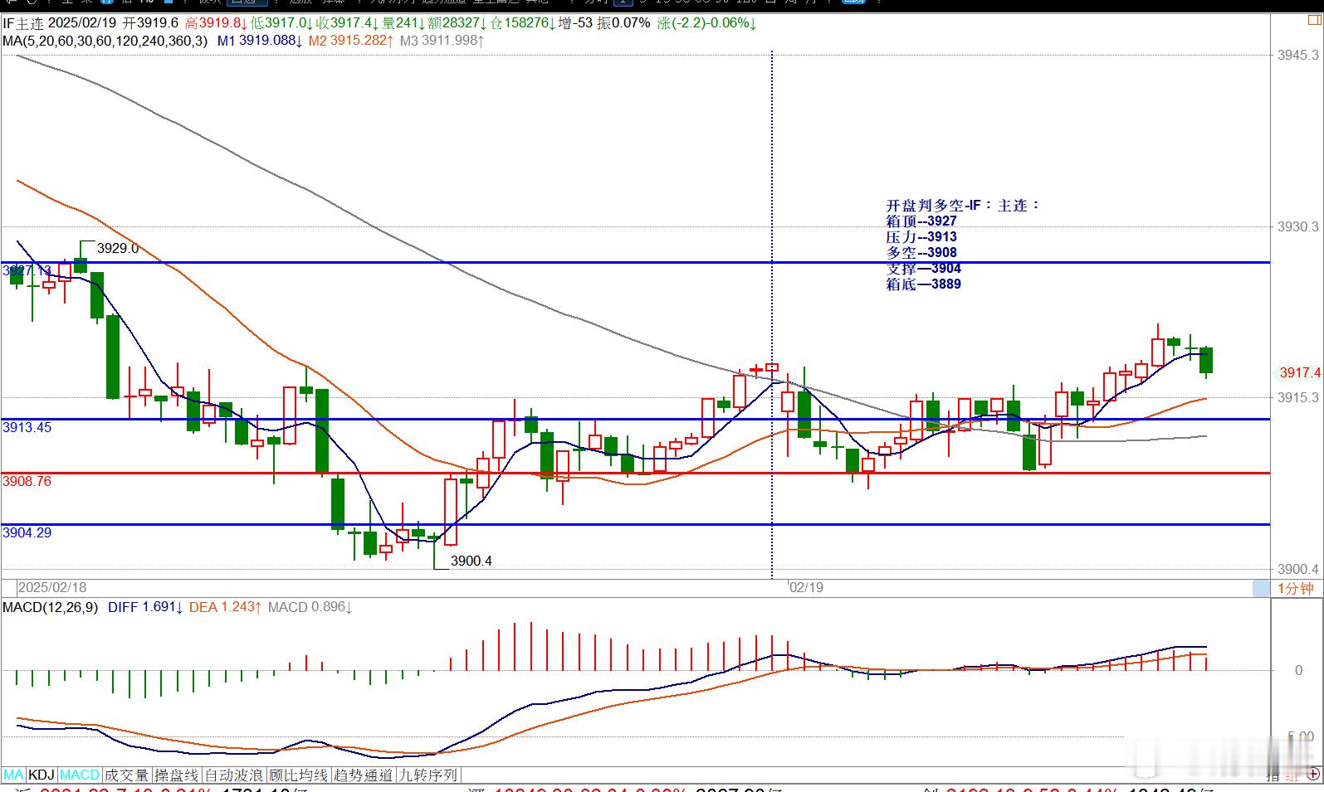Viewport: 1324px width, 792px height.
Task: Click the 3930.3 price axis label
Action: [1298, 226]
